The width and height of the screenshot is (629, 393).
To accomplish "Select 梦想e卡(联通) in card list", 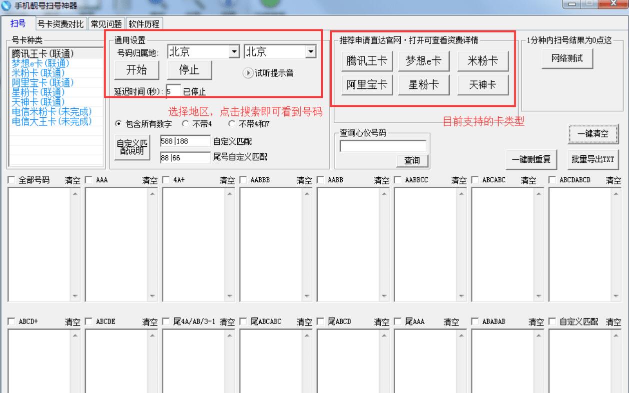I will pos(55,63).
